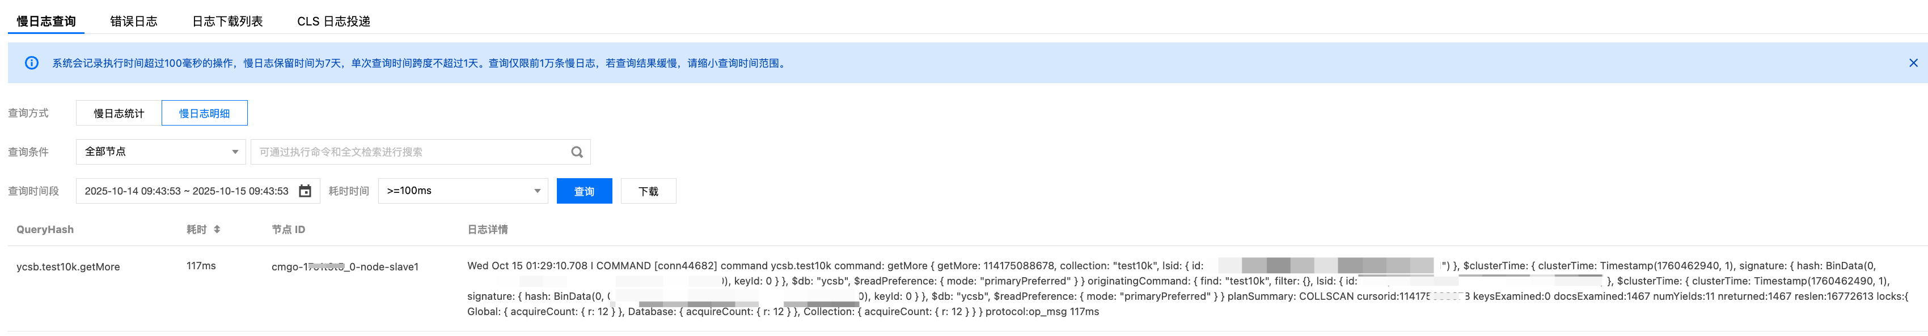This screenshot has width=1928, height=336.
Task: Click the search magnifier icon
Action: pyautogui.click(x=576, y=152)
